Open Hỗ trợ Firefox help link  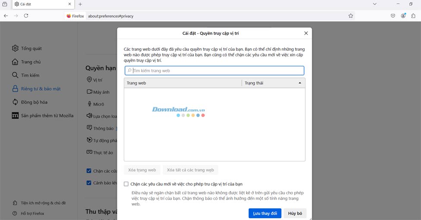point(28,213)
